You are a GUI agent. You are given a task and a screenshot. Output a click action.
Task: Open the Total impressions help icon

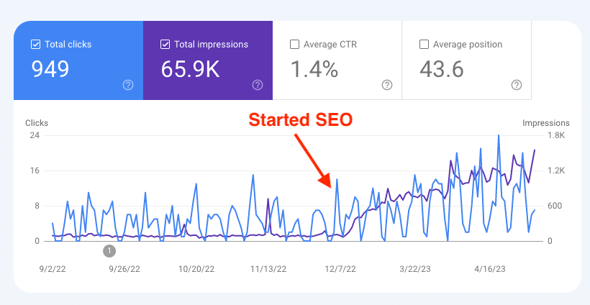pos(258,86)
